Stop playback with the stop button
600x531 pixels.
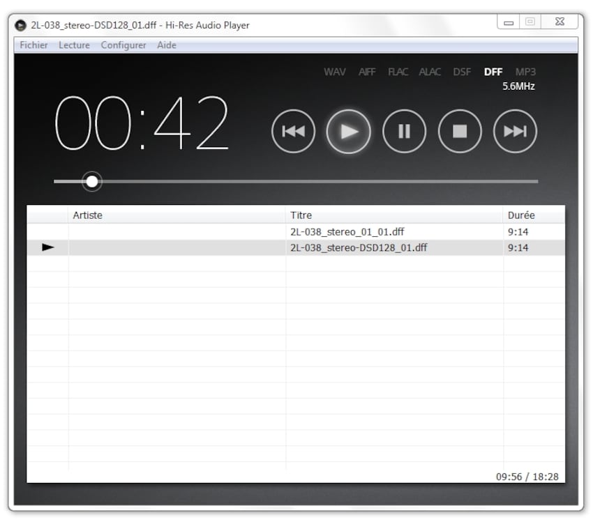(460, 132)
